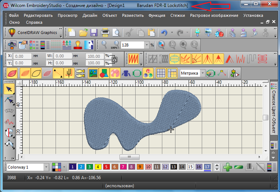The image size is (280, 192).
Task: Open a design with the folder icon
Action: point(83,33)
